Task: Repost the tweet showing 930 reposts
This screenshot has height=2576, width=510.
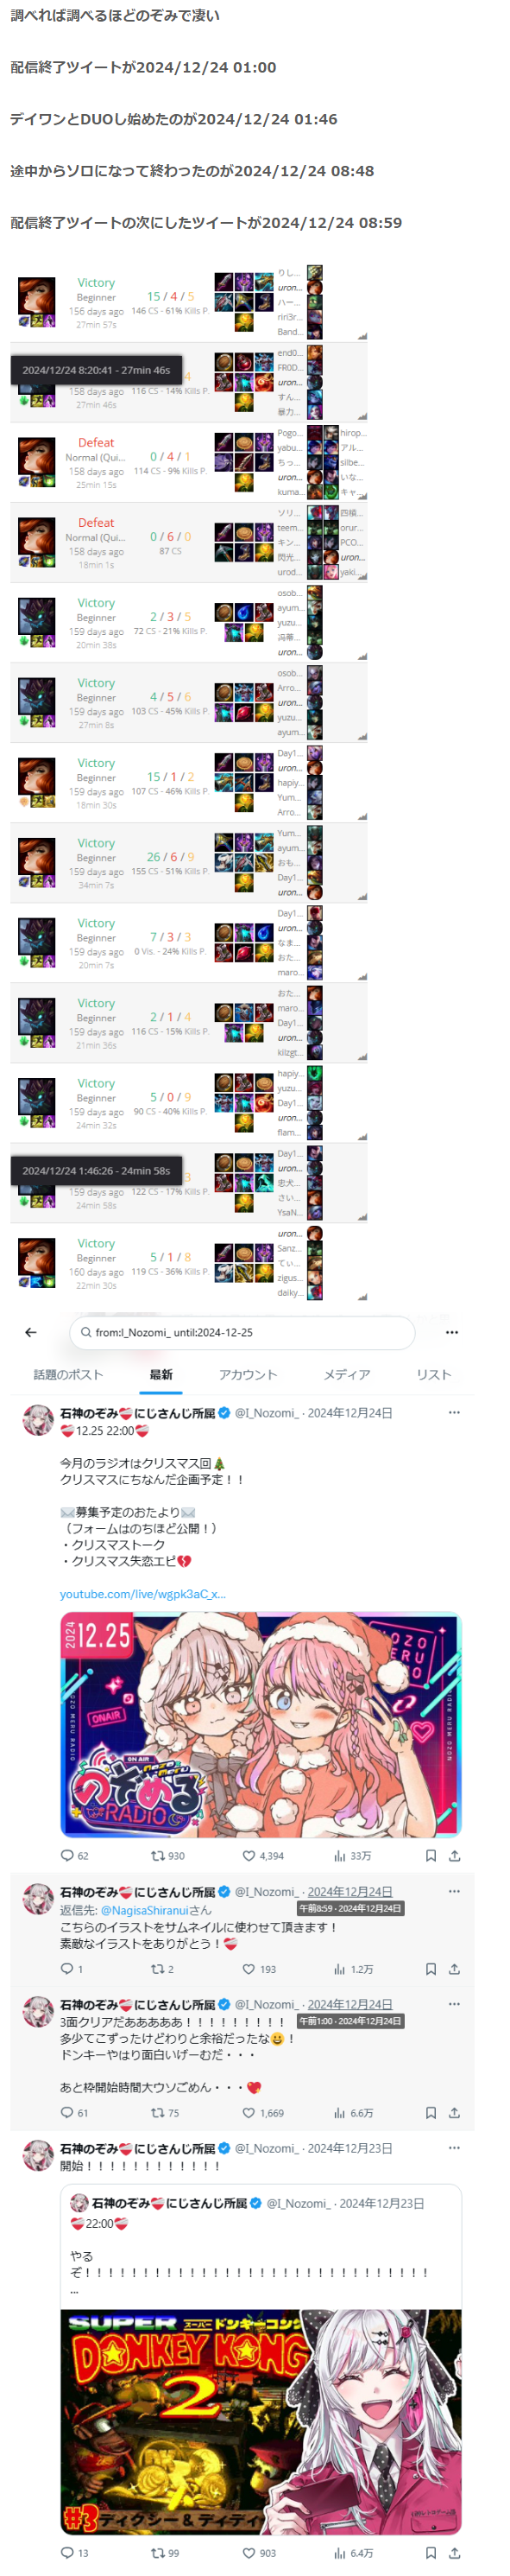Action: 167,1855
